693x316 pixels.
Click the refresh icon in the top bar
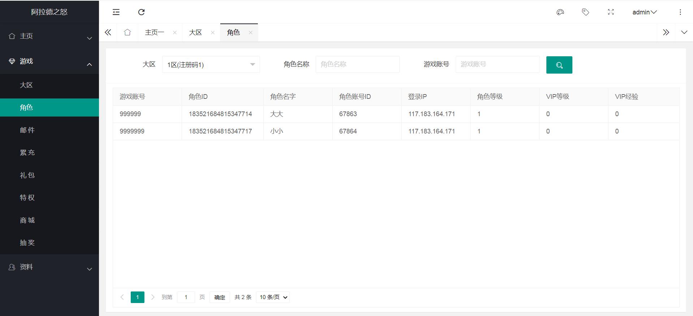(142, 12)
